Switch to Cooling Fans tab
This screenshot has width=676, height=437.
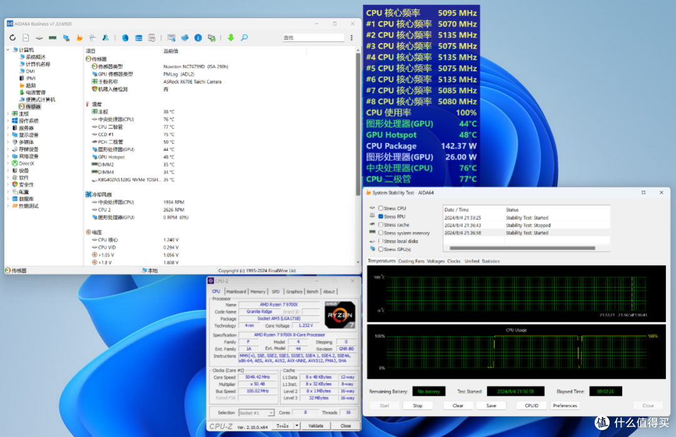coord(411,261)
